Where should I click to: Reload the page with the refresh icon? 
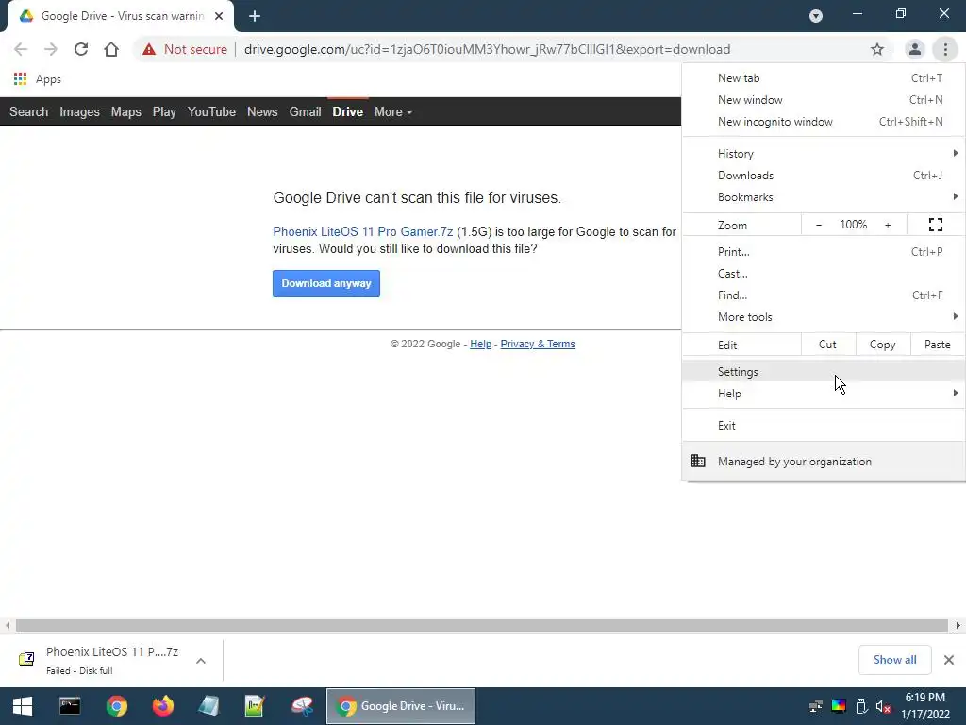(x=81, y=49)
